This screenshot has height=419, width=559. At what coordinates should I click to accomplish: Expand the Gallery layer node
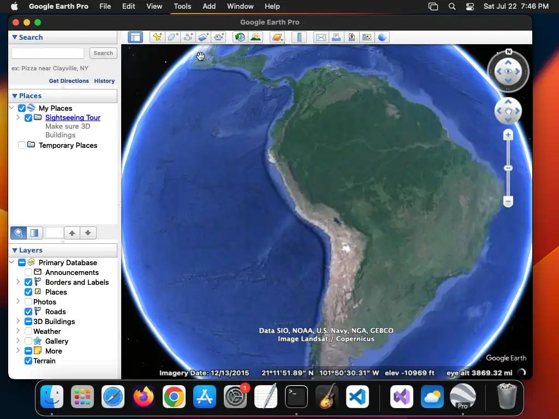(x=18, y=340)
